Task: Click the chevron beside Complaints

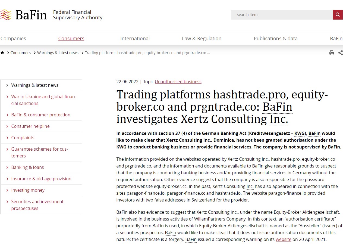Action: point(7,138)
